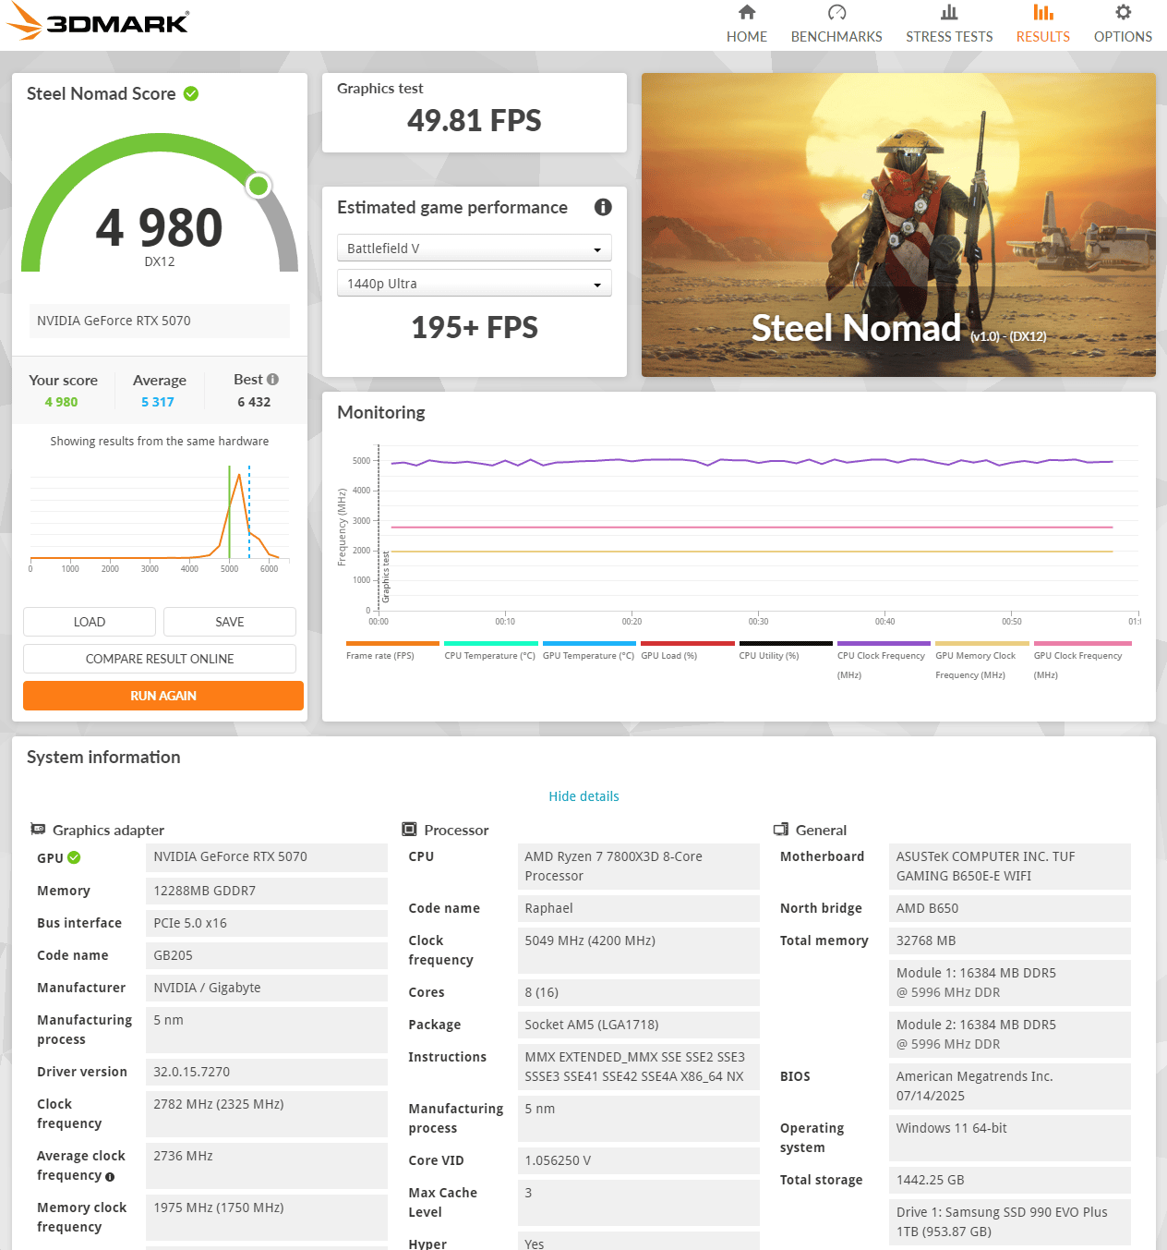Click the Benchmarks gauge icon

pyautogui.click(x=836, y=12)
